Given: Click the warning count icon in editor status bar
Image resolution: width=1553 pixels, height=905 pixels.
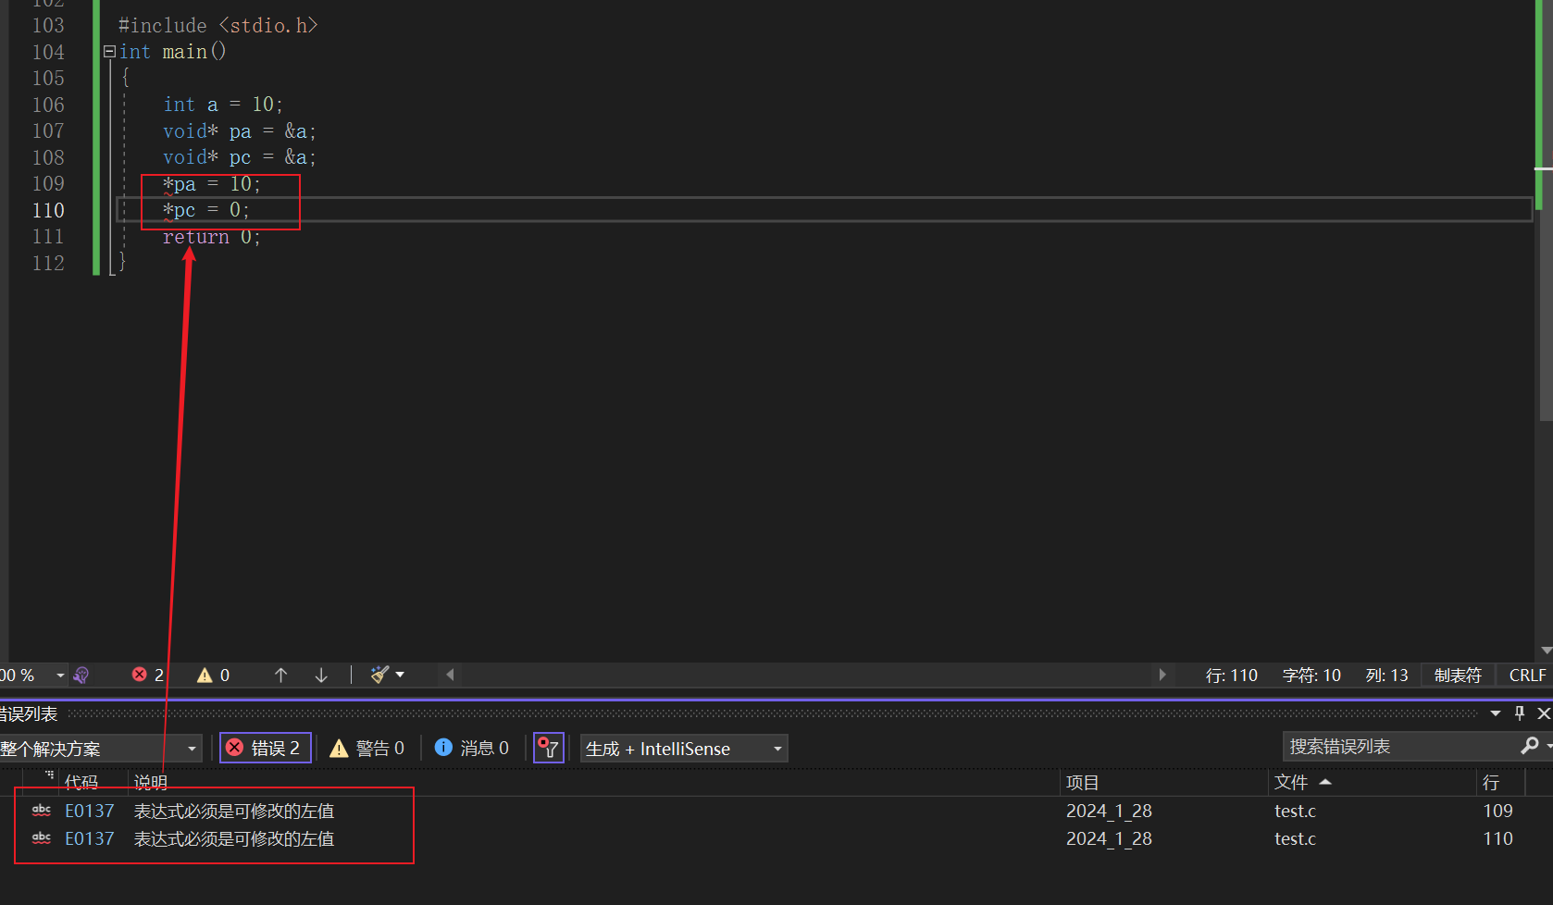Looking at the screenshot, I should click(205, 676).
